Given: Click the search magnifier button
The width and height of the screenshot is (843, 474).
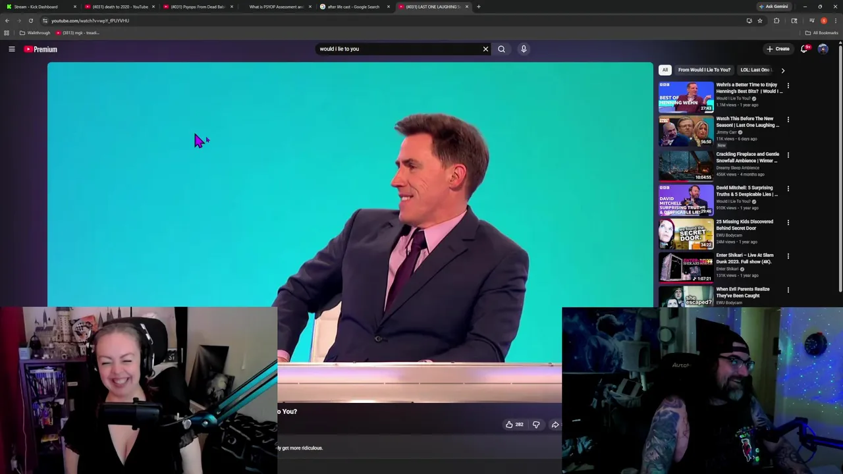Looking at the screenshot, I should (x=501, y=49).
